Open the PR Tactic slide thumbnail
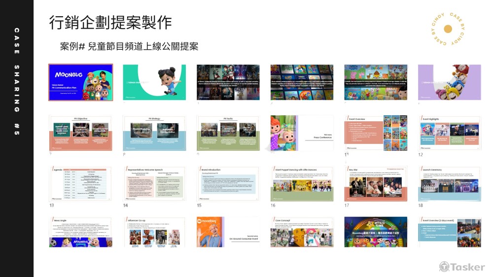Viewport: 493px width, 277px height. [x=228, y=133]
